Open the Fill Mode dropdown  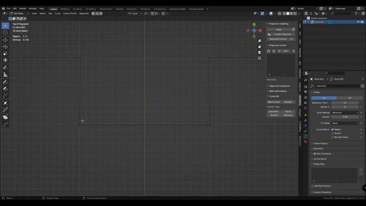click(345, 123)
